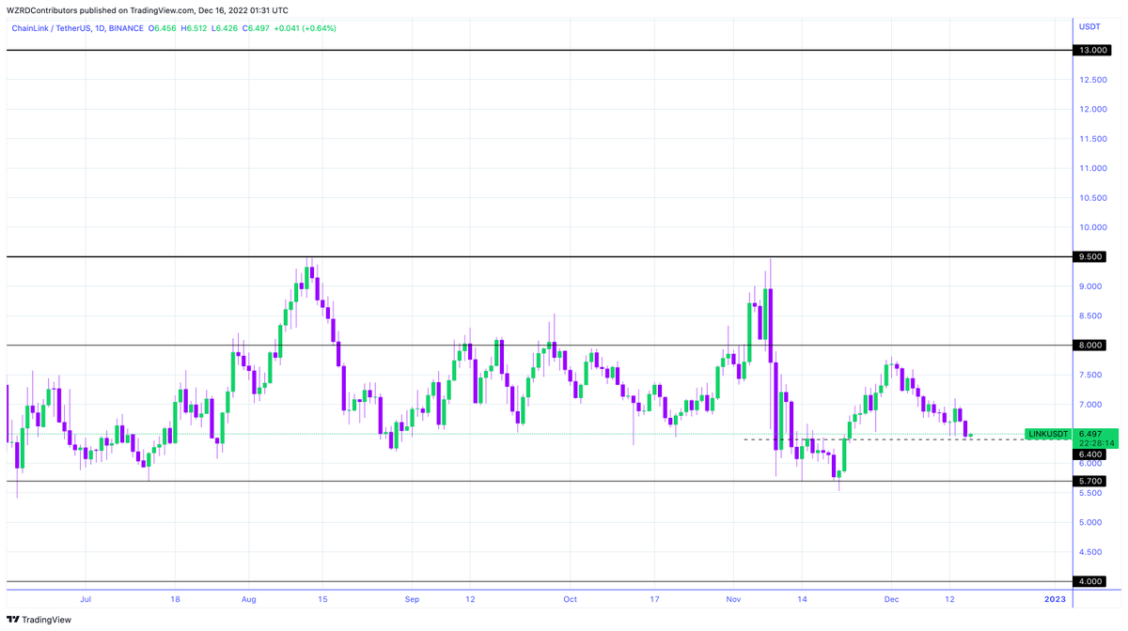Click the Nov date label
Image resolution: width=1128 pixels, height=631 pixels.
[x=732, y=598]
